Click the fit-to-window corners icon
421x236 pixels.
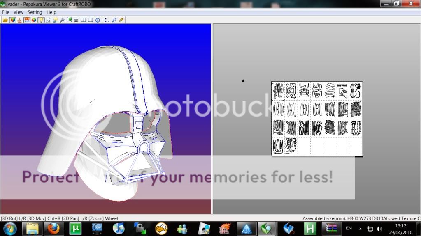(x=107, y=20)
